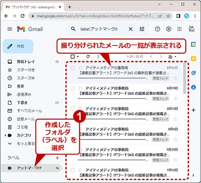Open the main menu hamburger icon
Image resolution: width=201 pixels, height=183 pixels.
[10, 29]
